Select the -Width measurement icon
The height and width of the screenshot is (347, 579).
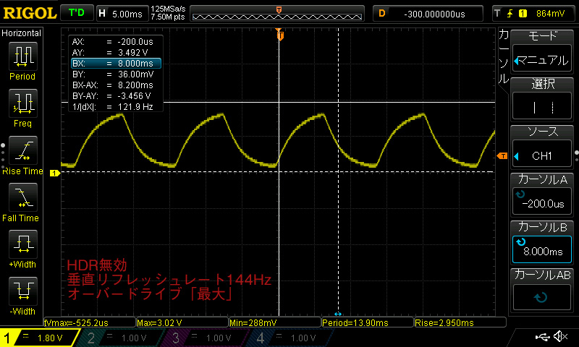pos(23,291)
